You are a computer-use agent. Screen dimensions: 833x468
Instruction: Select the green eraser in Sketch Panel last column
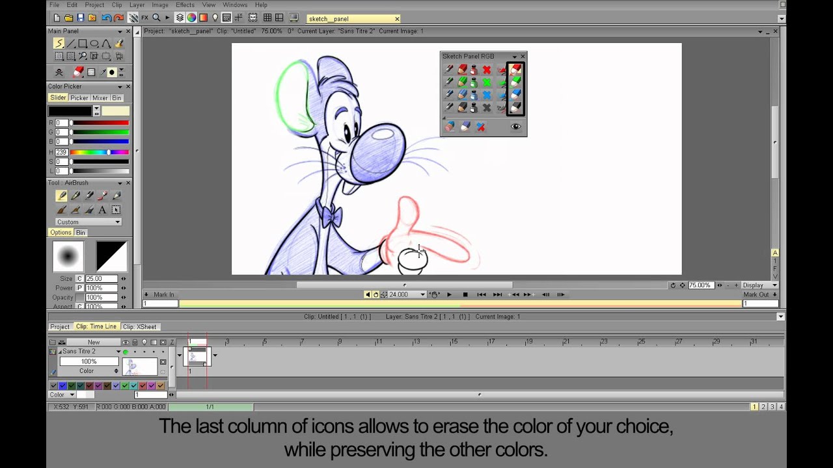coord(515,82)
